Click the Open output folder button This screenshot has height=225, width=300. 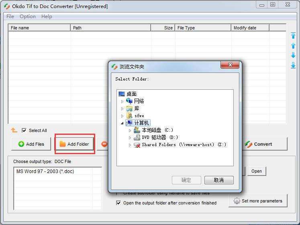point(257,171)
